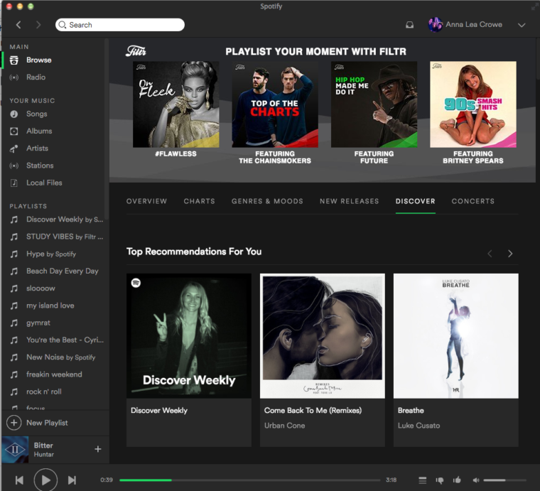Toggle fullscreen with the top-right arrows
The width and height of the screenshot is (540, 491).
tap(534, 6)
